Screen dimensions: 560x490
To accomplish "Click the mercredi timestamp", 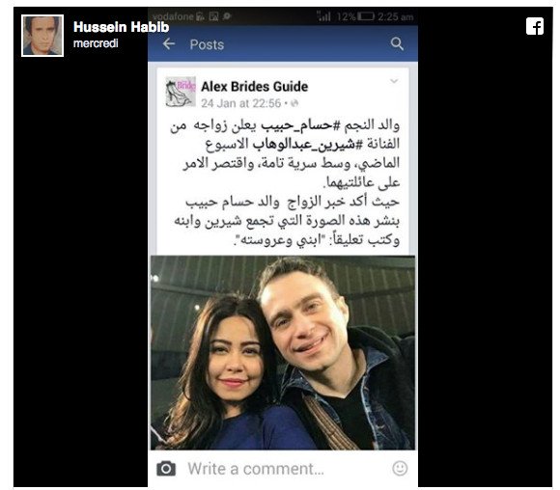I will pos(96,43).
